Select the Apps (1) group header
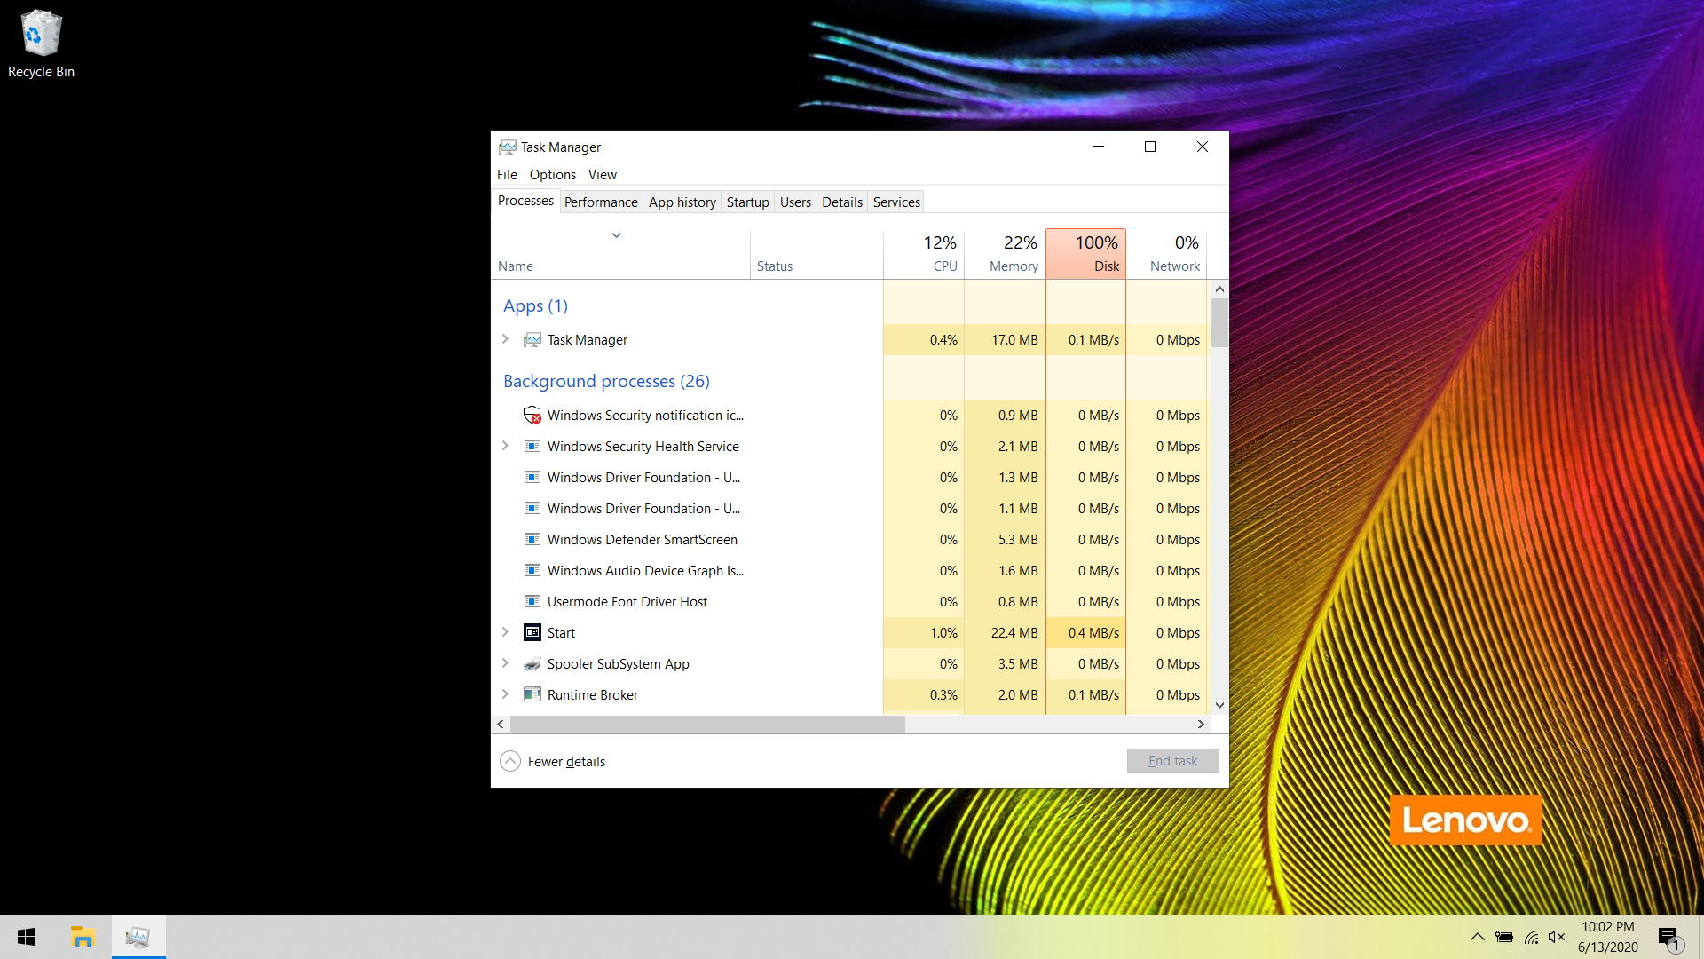The image size is (1704, 959). [535, 306]
